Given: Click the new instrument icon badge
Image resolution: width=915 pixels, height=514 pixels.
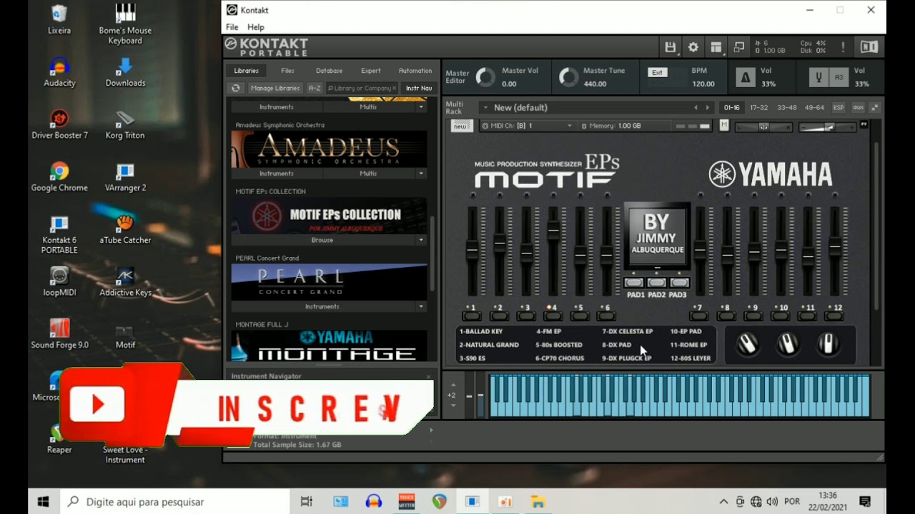Looking at the screenshot, I should pyautogui.click(x=462, y=126).
